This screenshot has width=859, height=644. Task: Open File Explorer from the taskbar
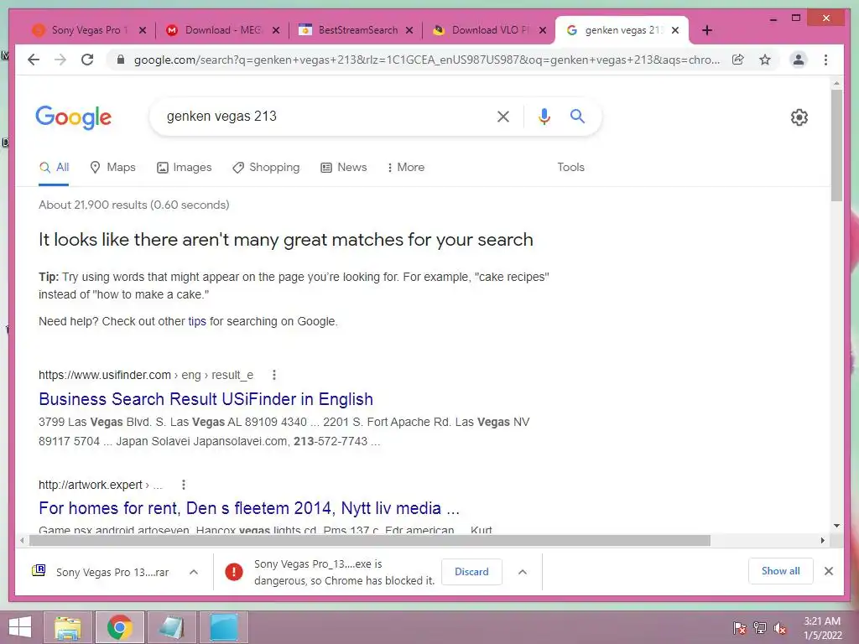pos(68,627)
